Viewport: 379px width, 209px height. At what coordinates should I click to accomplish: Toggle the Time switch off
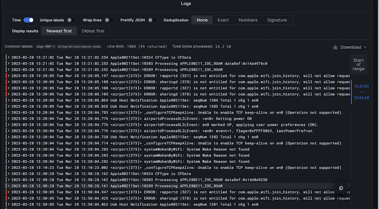click(28, 20)
